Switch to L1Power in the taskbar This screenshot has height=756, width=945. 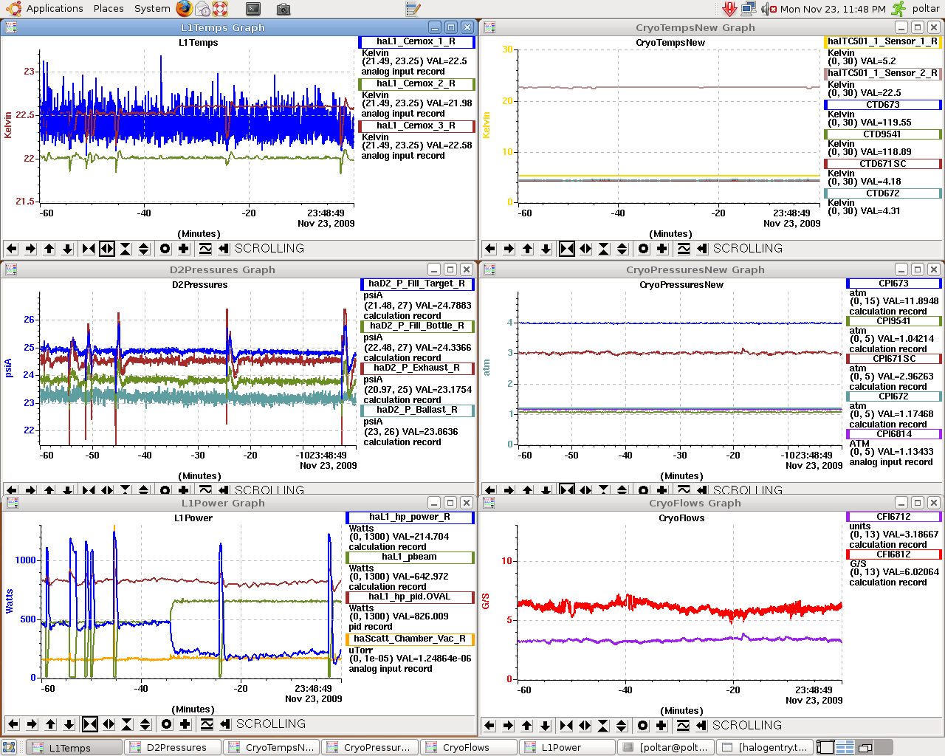[x=567, y=747]
